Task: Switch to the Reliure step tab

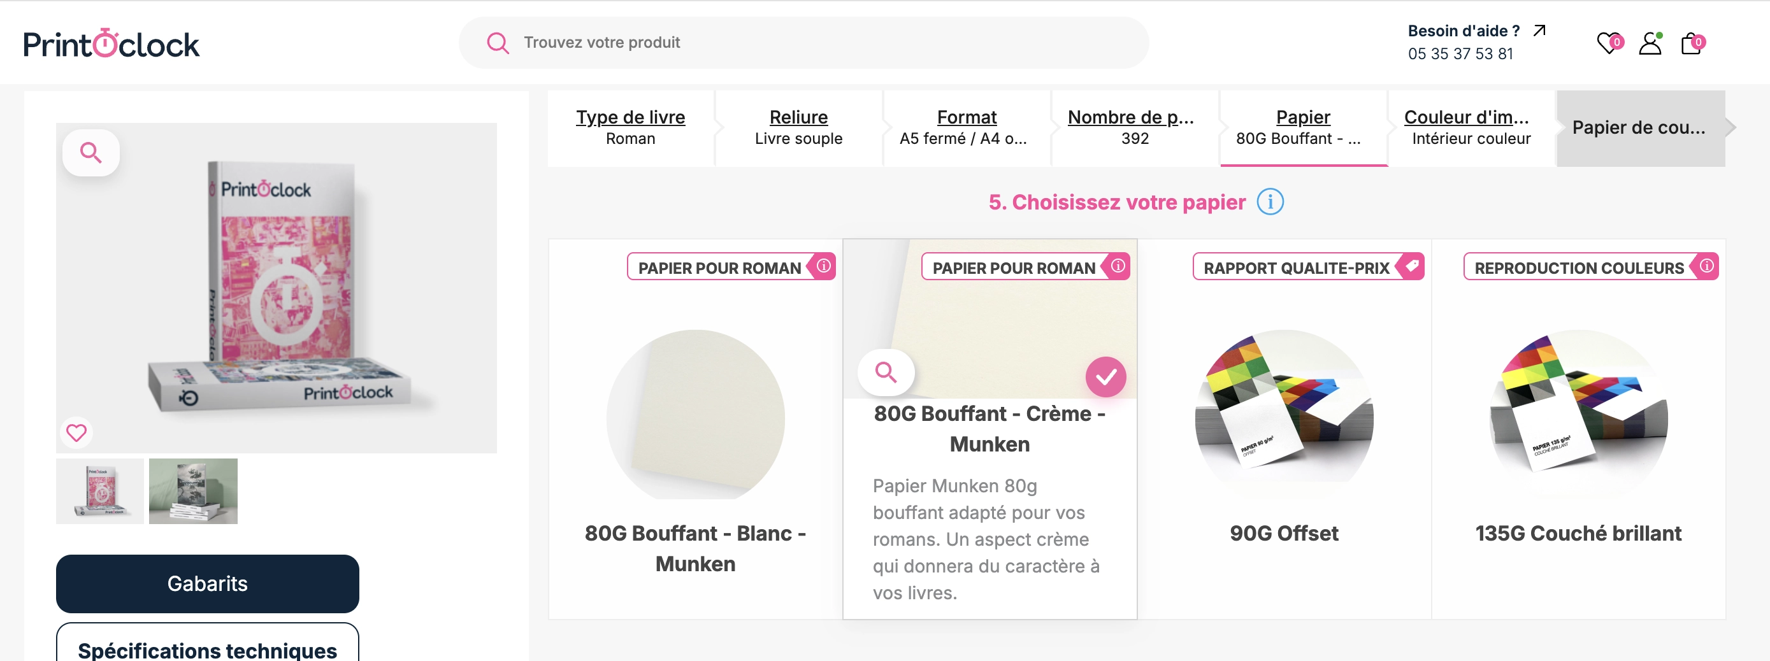Action: tap(798, 127)
